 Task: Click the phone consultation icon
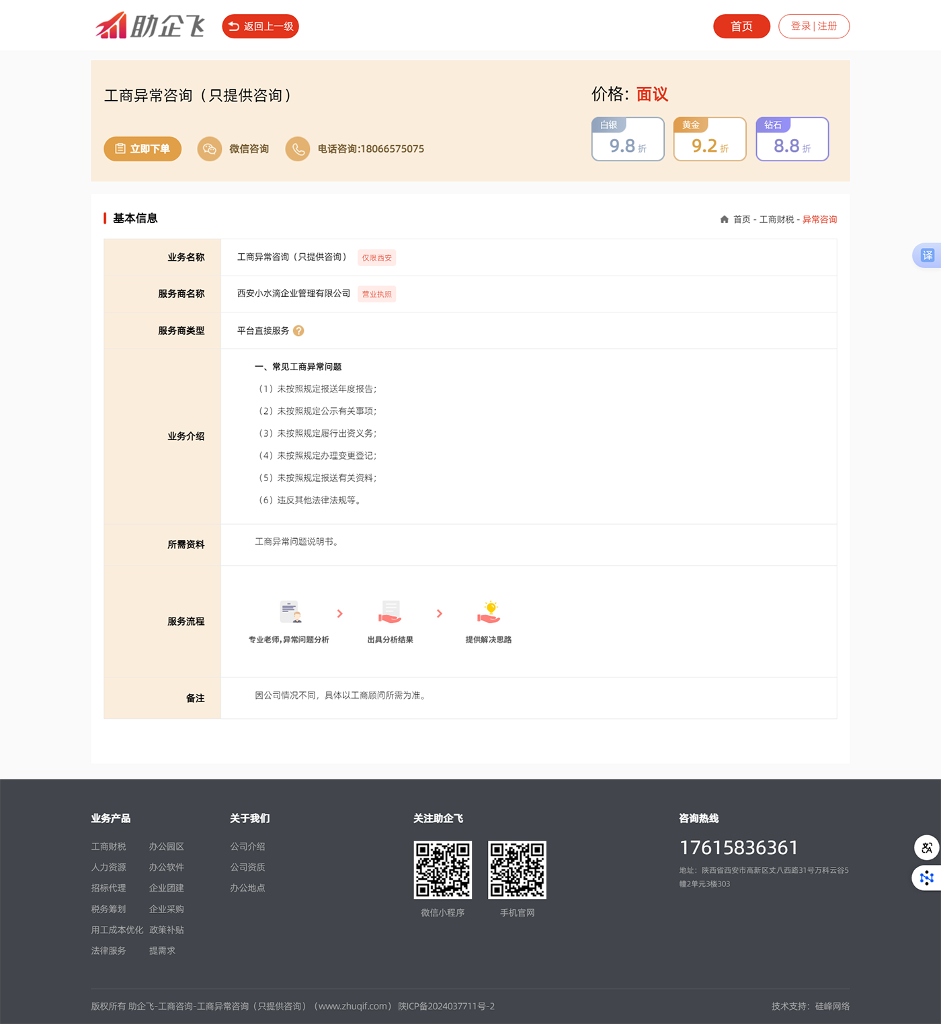pos(298,149)
